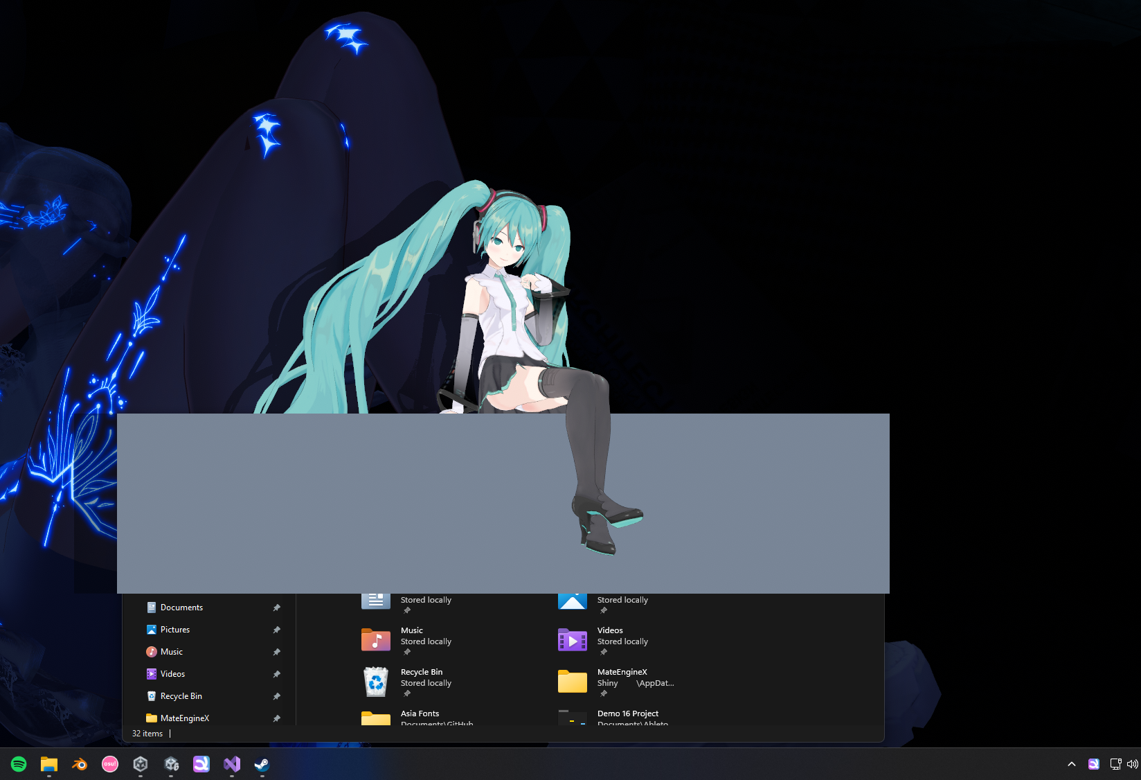Image resolution: width=1141 pixels, height=780 pixels.
Task: Switch to Visual Studio in the taskbar
Action: (232, 764)
